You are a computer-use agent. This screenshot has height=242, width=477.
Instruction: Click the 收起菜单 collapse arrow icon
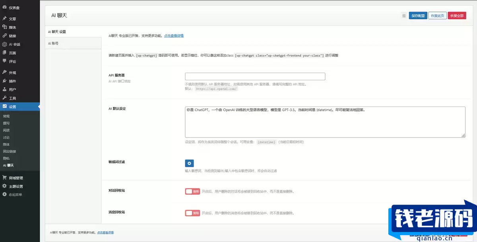pos(4,195)
